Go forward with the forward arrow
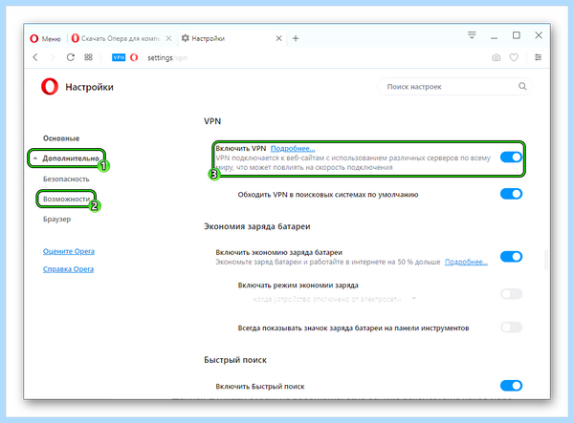 coord(53,57)
